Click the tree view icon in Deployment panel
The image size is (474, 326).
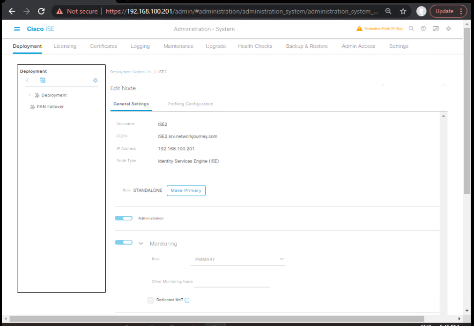(43, 80)
